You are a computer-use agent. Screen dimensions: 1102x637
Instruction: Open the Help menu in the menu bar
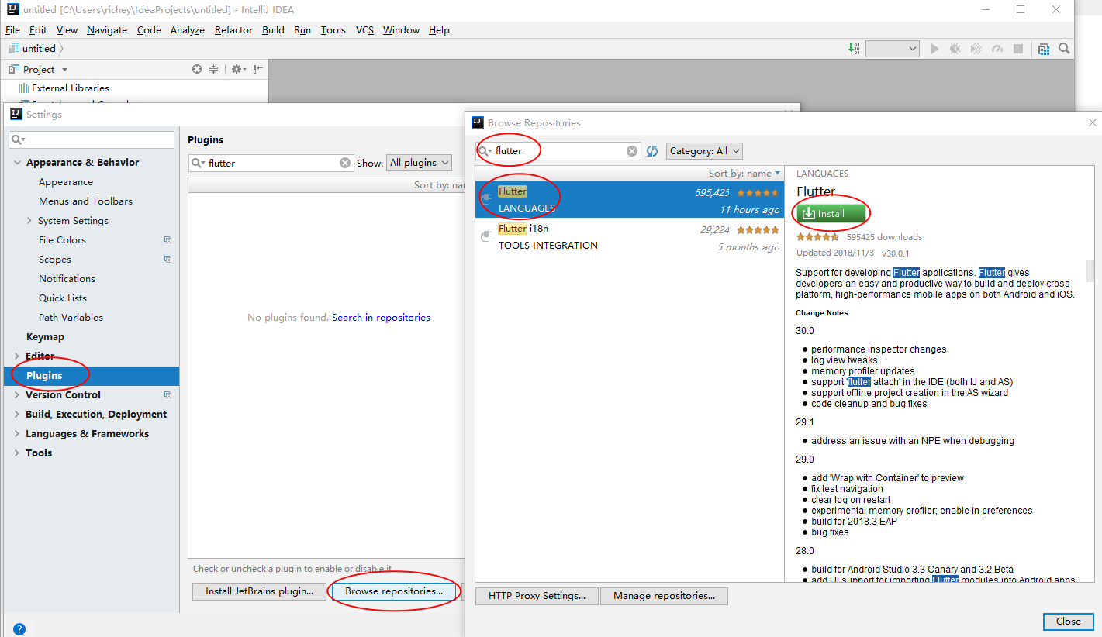point(439,30)
